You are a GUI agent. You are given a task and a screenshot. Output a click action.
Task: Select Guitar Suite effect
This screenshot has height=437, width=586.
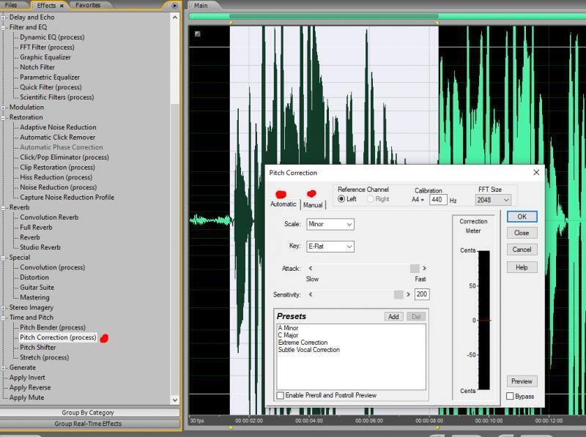coord(37,287)
